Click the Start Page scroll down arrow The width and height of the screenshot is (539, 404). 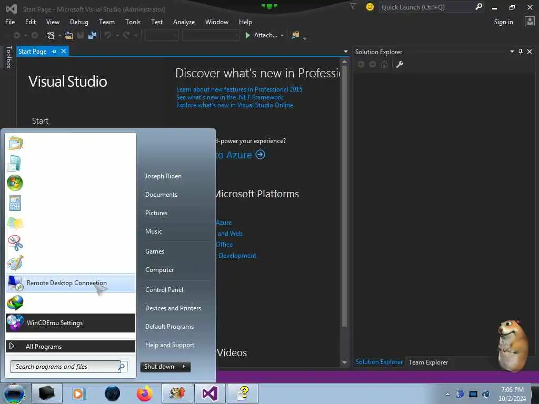click(344, 362)
